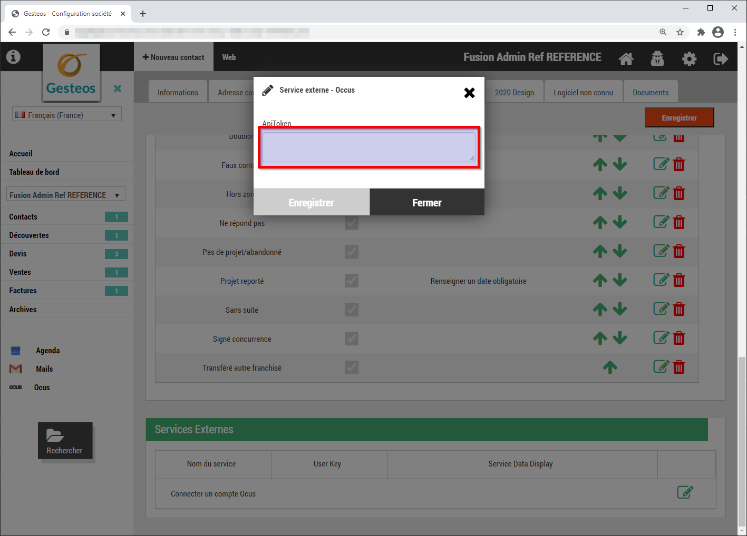Toggle the Projet reporté checkbox
The width and height of the screenshot is (747, 536).
pos(352,281)
